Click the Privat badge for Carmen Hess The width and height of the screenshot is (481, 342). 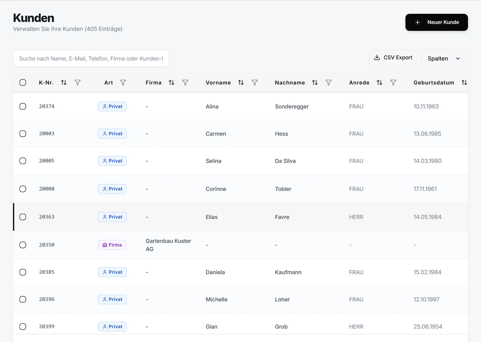pyautogui.click(x=112, y=134)
